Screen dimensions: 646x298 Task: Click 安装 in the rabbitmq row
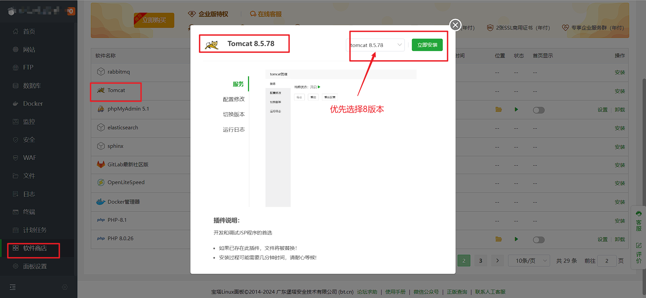tap(620, 73)
